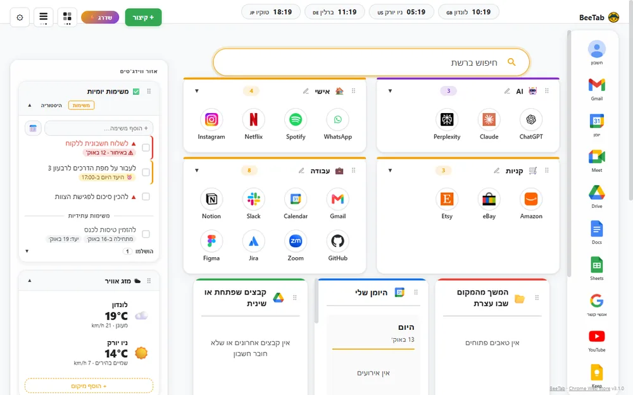Image resolution: width=633 pixels, height=395 pixels.
Task: Open the Instagram shortcut
Action: click(x=211, y=119)
